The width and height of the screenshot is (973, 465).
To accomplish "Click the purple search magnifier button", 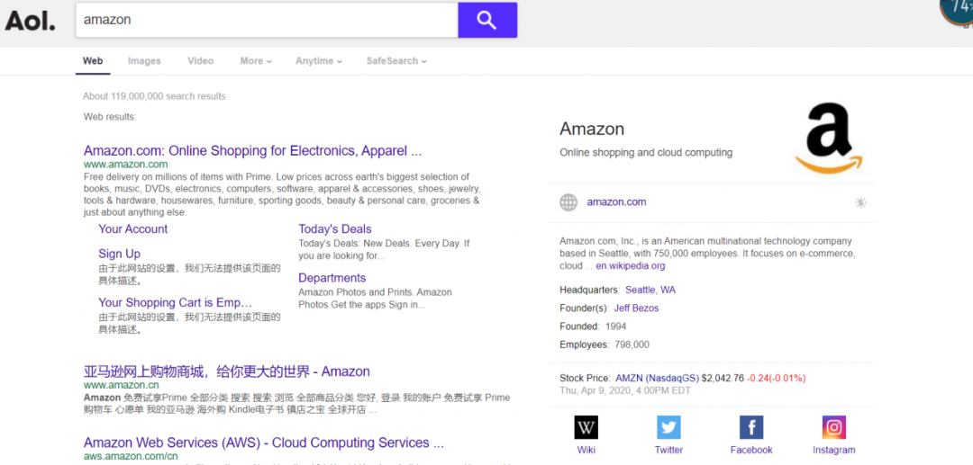I will click(x=486, y=20).
